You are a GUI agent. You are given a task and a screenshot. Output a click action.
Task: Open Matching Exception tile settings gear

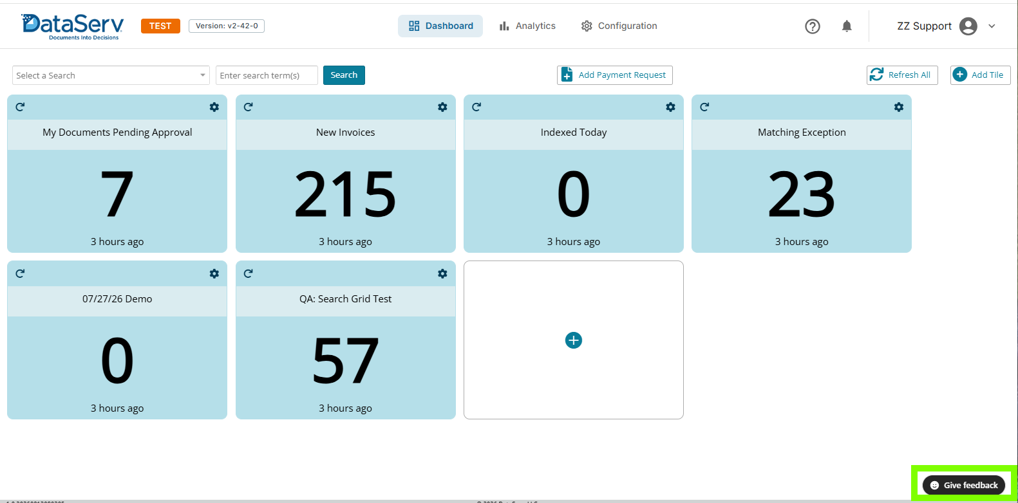coord(899,107)
